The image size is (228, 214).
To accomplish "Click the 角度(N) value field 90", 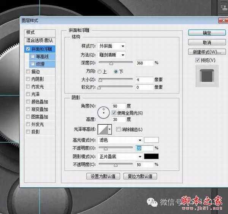I will 119,106.
